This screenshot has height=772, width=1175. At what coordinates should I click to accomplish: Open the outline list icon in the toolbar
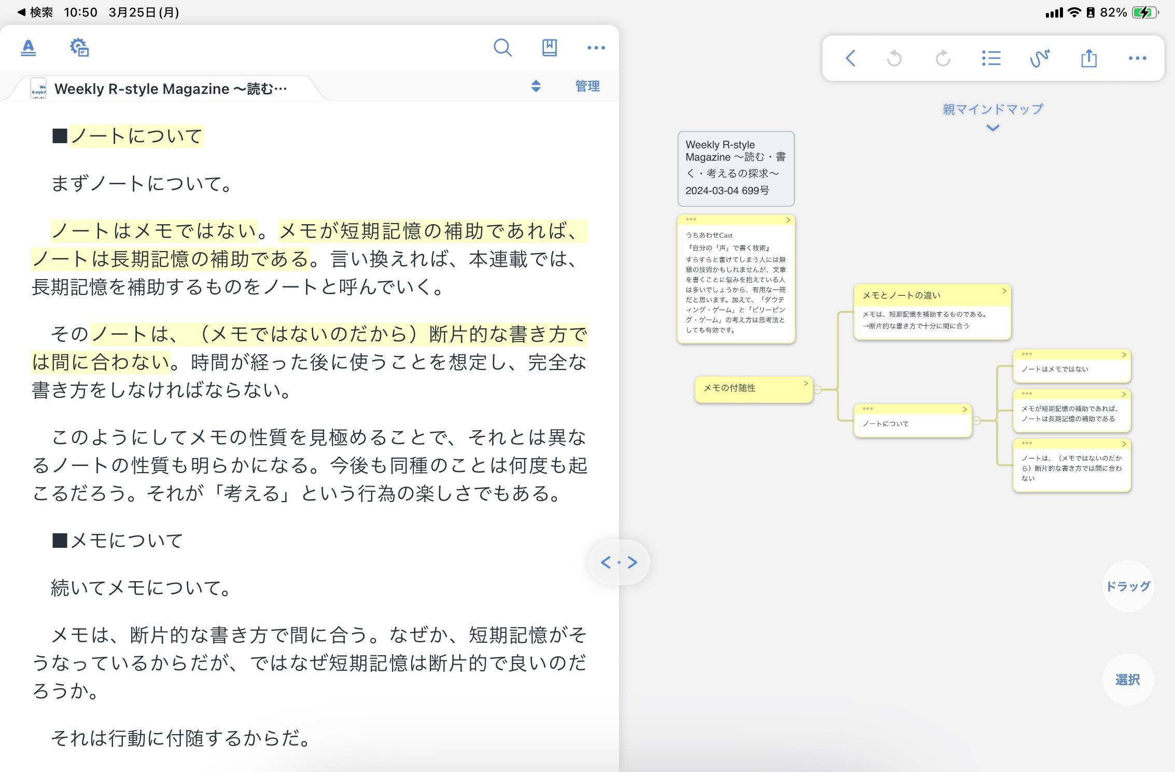pyautogui.click(x=991, y=59)
